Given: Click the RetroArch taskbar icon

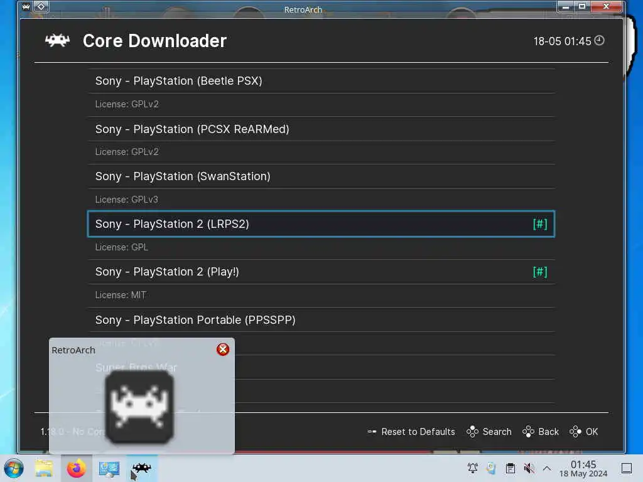Looking at the screenshot, I should pos(142,468).
